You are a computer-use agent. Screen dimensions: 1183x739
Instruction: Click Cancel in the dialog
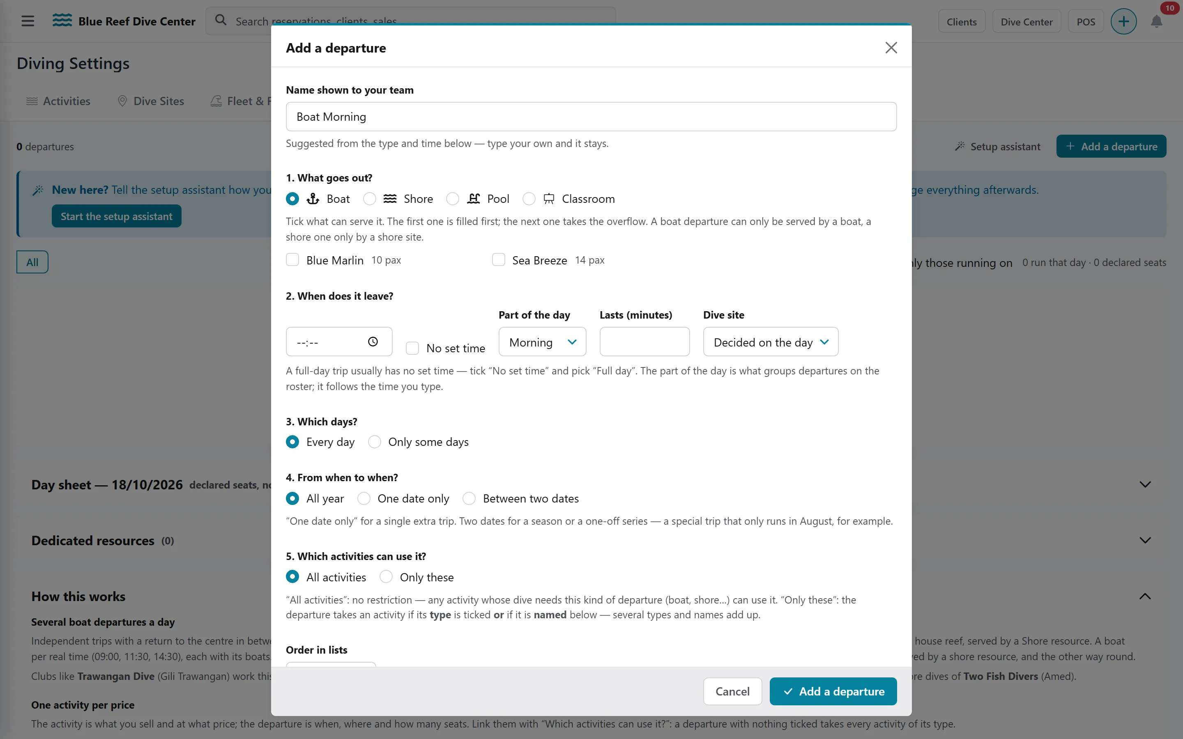[x=732, y=691]
